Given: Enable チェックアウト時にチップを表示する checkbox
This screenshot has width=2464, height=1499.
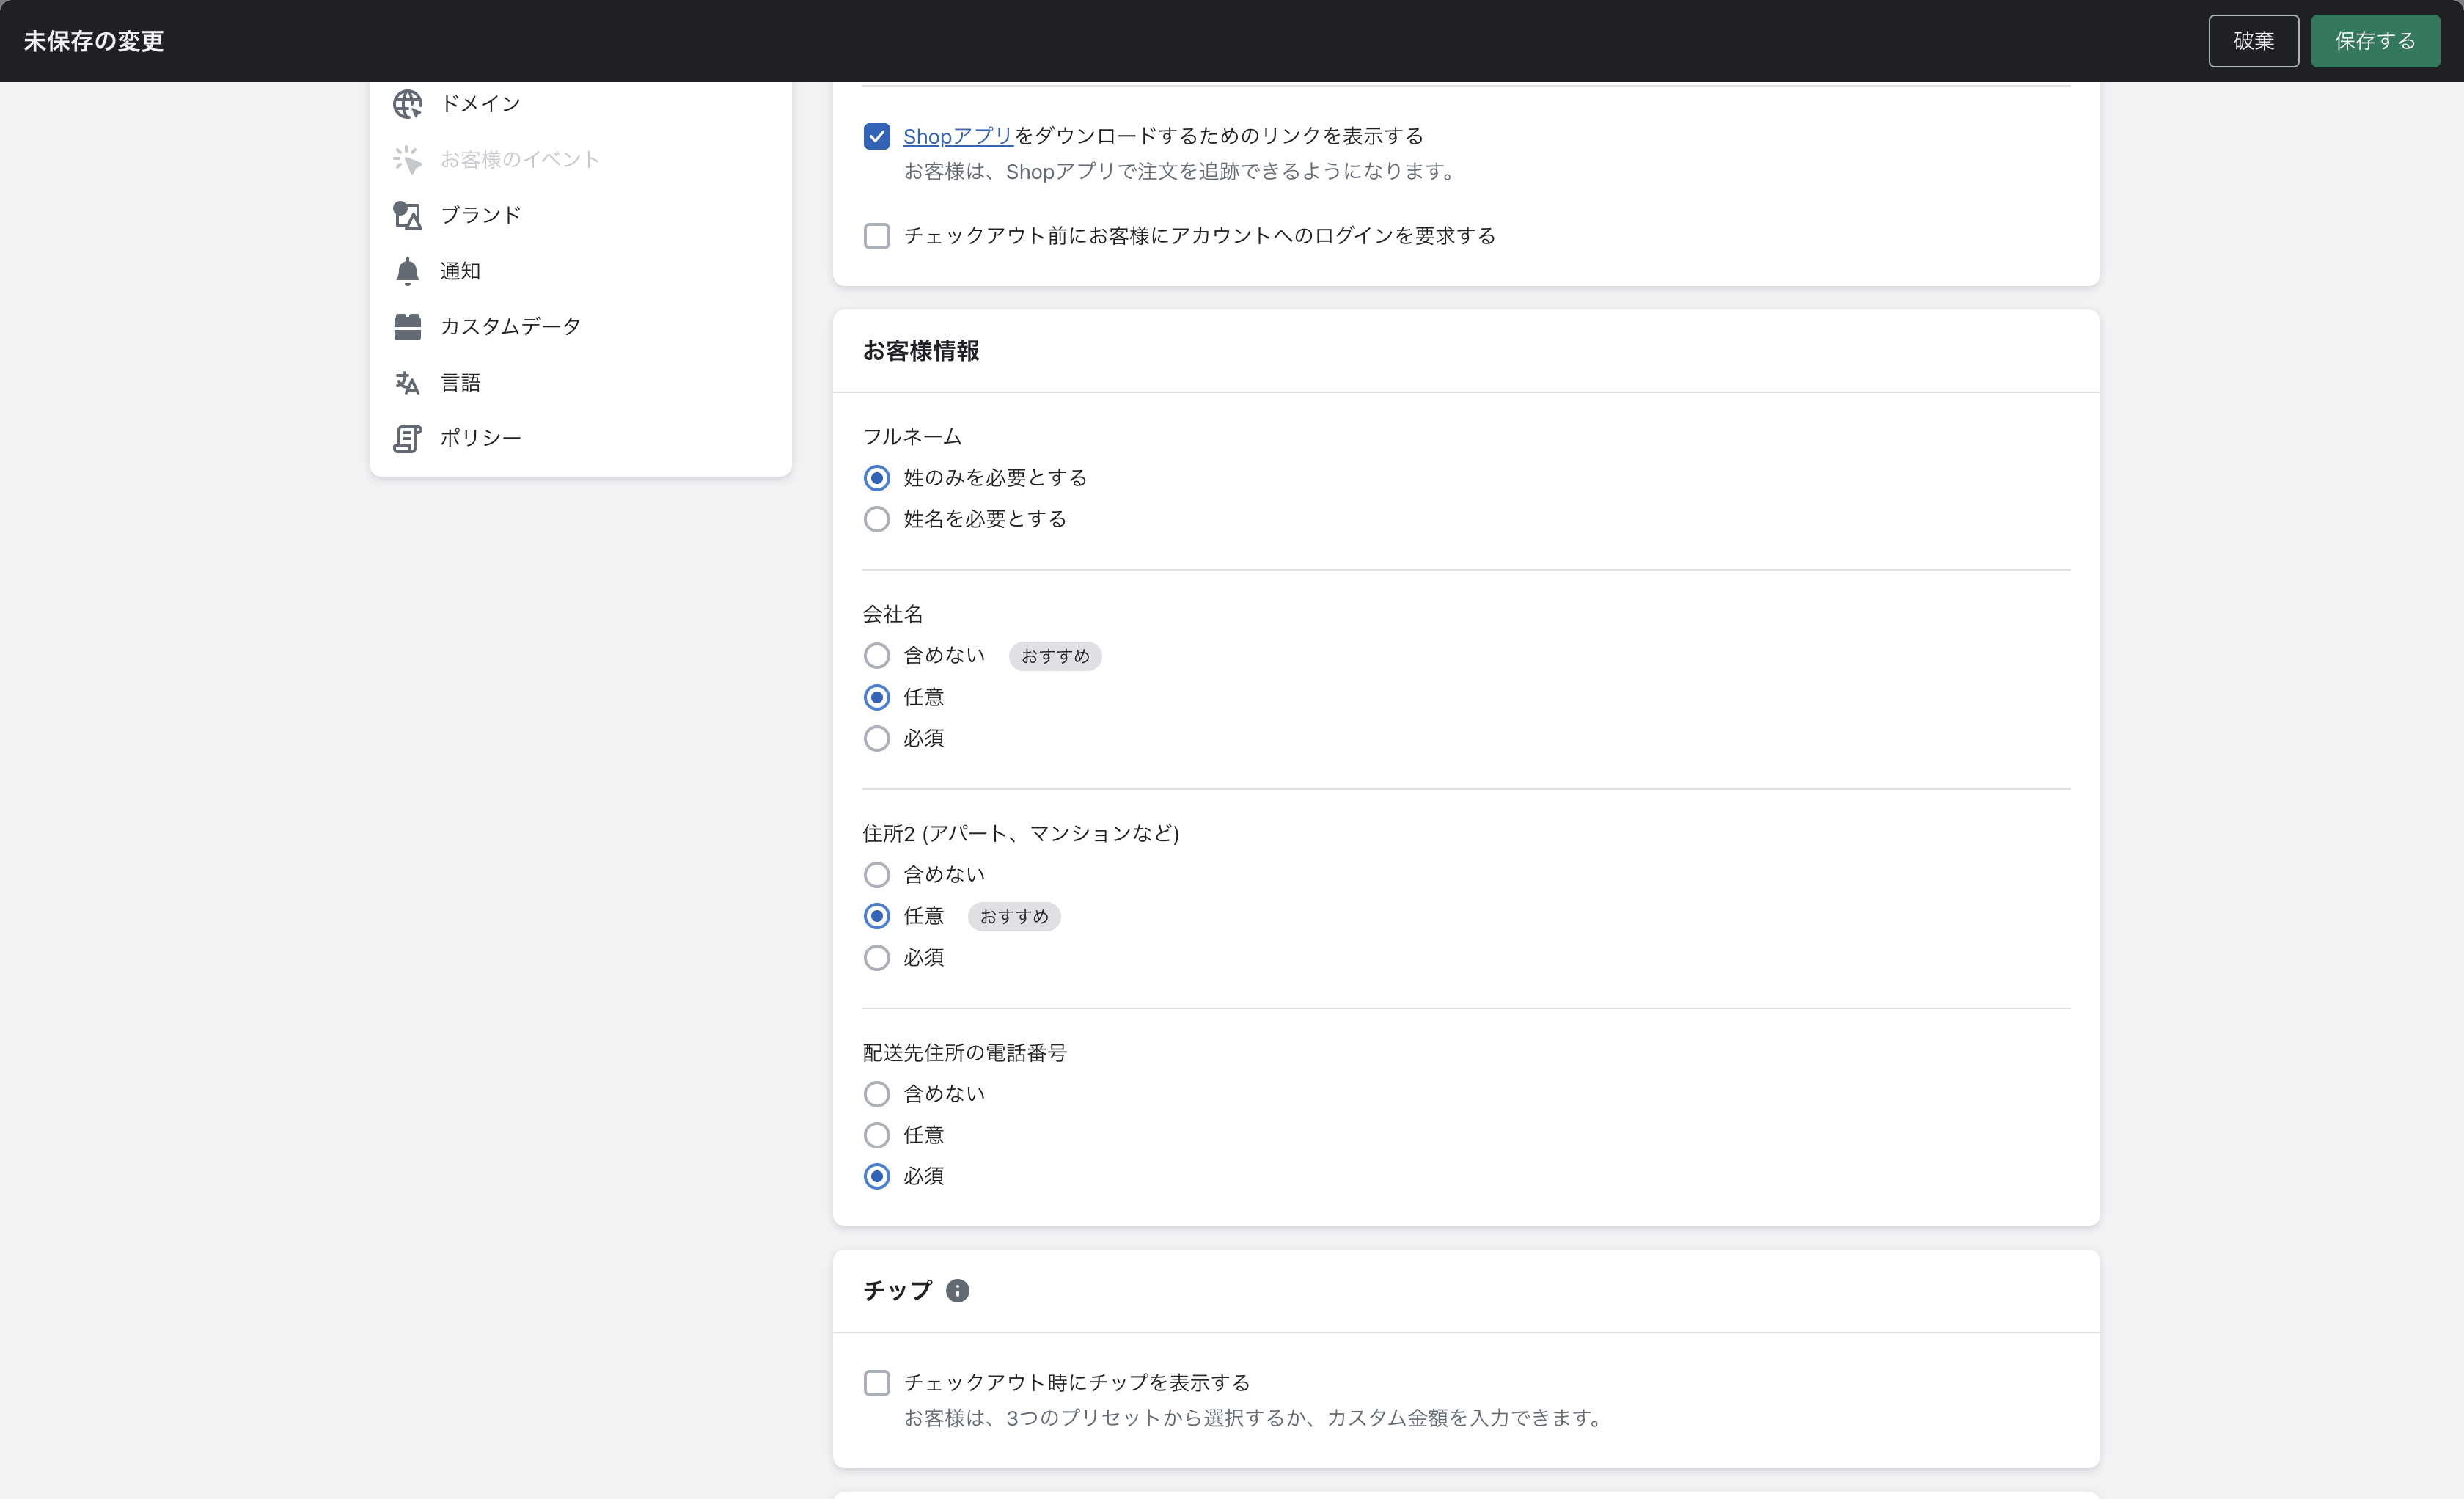Looking at the screenshot, I should pyautogui.click(x=877, y=1383).
